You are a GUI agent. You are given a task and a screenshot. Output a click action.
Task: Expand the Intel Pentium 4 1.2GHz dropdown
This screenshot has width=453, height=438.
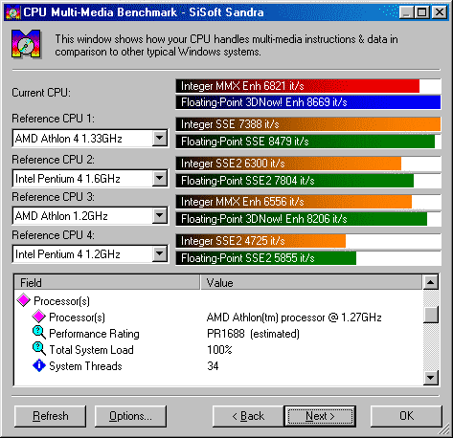[x=160, y=254]
